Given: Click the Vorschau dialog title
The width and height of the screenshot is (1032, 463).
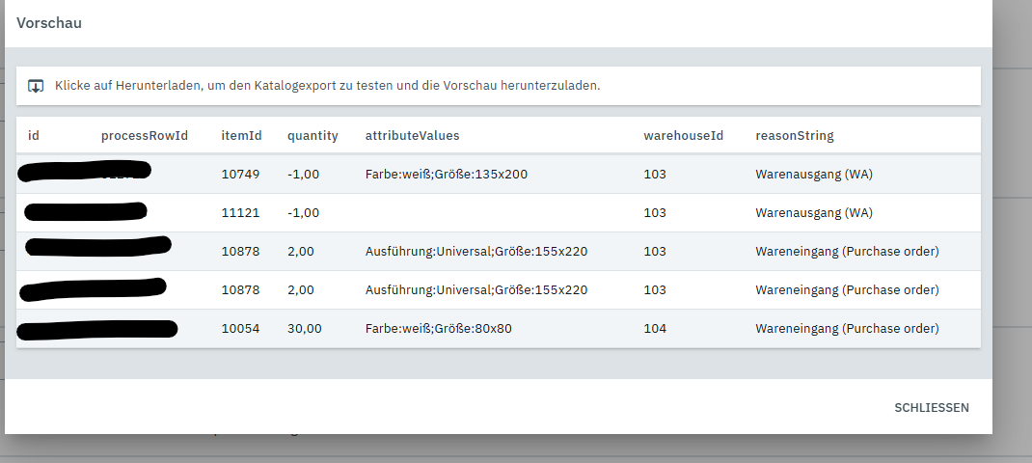Looking at the screenshot, I should click(49, 23).
